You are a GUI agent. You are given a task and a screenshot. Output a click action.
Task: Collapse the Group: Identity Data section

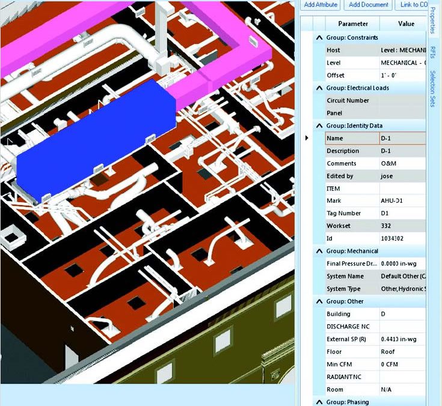pos(319,126)
